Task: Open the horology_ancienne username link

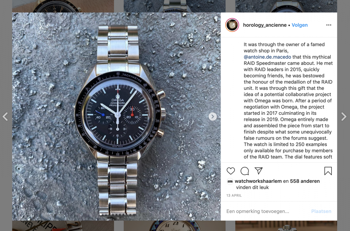Action: tap(265, 25)
